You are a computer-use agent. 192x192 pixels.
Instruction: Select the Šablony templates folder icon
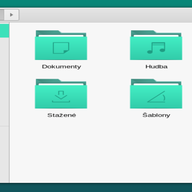click(156, 94)
